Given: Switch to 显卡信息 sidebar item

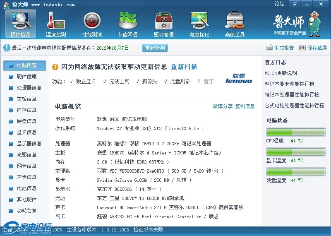Looking at the screenshot, I should tap(26, 132).
